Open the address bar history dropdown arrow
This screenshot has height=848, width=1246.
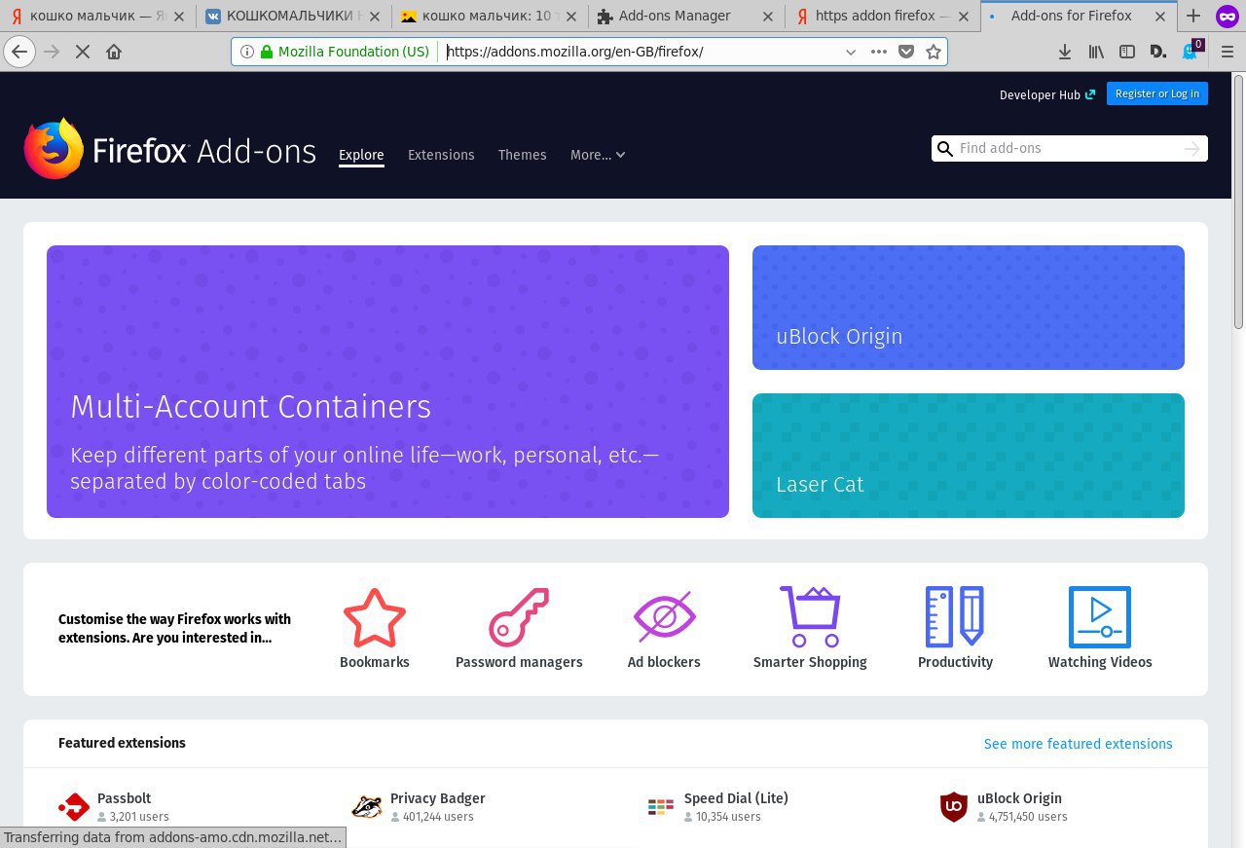tap(851, 52)
